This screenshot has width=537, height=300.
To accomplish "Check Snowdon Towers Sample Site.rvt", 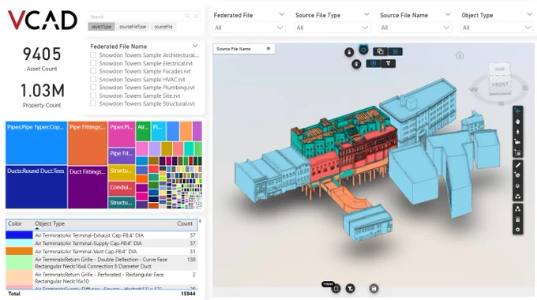I will point(93,96).
